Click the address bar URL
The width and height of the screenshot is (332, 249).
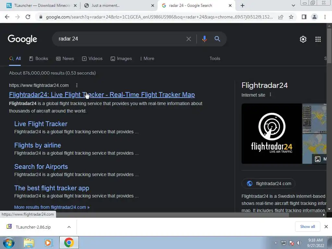[x=159, y=17]
